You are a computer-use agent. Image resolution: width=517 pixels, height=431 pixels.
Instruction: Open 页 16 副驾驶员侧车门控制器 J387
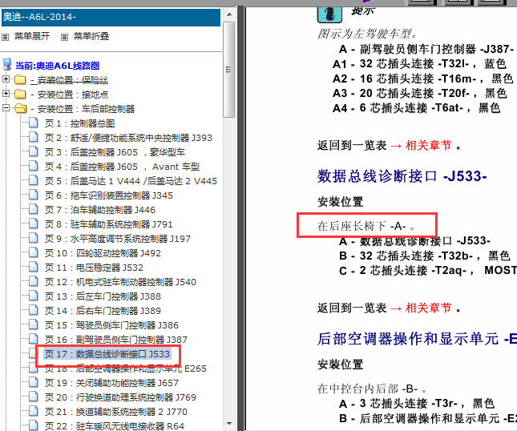(116, 340)
